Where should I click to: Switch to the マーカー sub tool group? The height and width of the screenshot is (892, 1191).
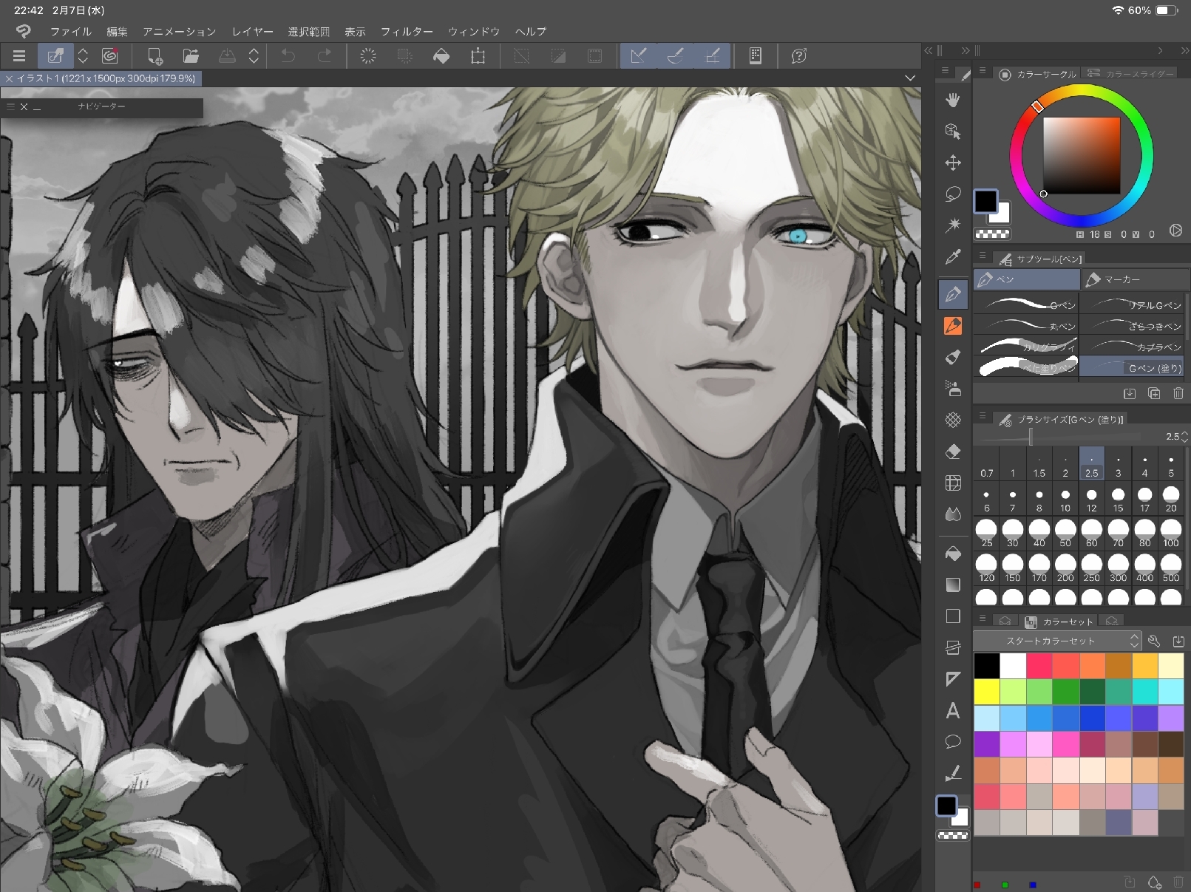(x=1136, y=279)
